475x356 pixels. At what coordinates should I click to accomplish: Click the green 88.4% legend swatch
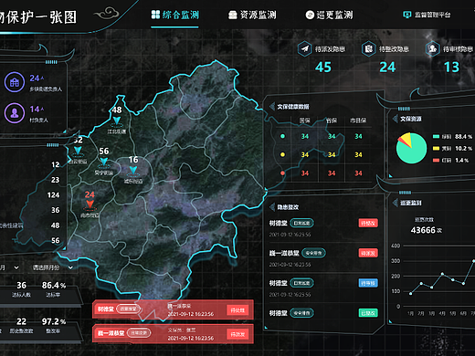point(436,137)
